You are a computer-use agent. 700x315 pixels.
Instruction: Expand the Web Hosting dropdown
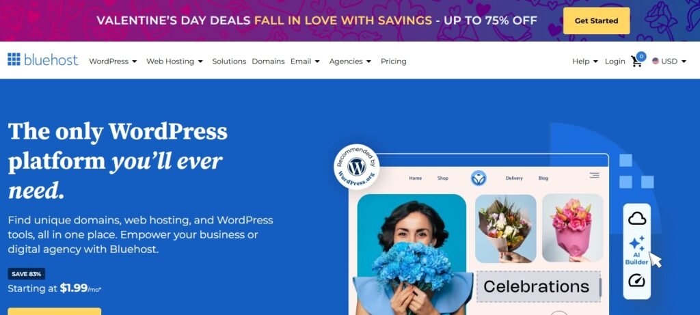click(174, 61)
